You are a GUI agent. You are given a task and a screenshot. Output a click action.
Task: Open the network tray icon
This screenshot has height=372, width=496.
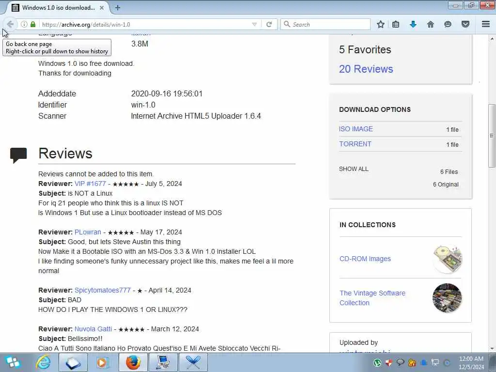pos(435,362)
